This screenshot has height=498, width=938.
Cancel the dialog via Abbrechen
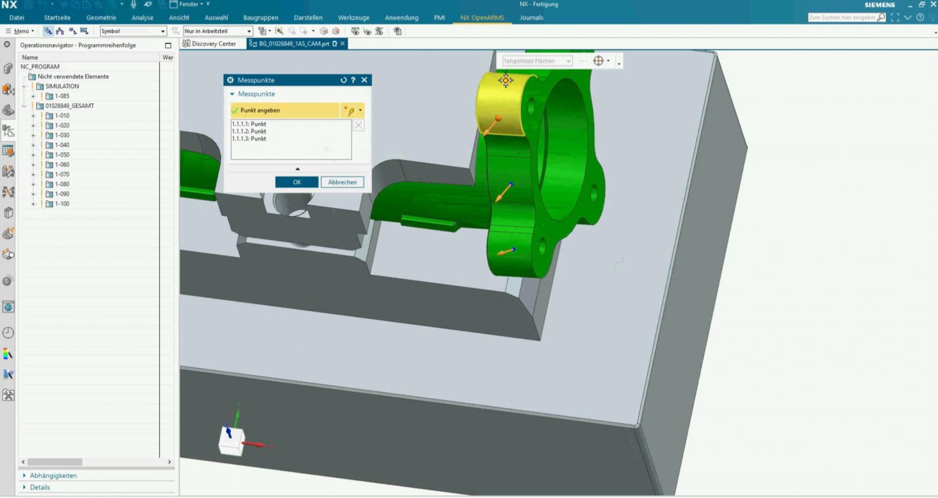[342, 182]
